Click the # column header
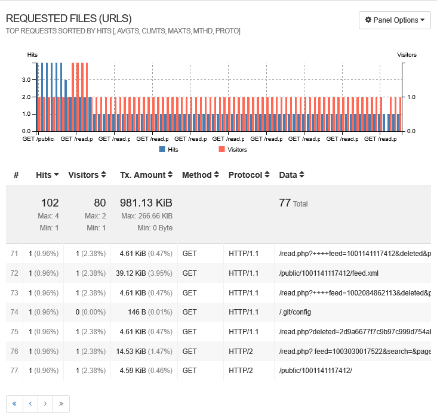This screenshot has height=416, width=437. (16, 175)
